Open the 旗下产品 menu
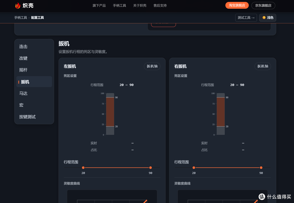Viewport: 294px width, 203px height. (x=99, y=6)
